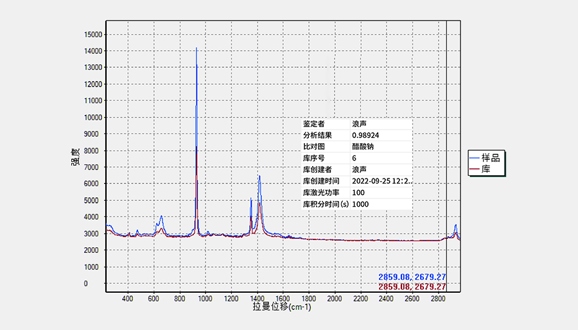Screen dimensions: 578x330
Task: Click the 库激光功率 value 100
Action: click(358, 193)
